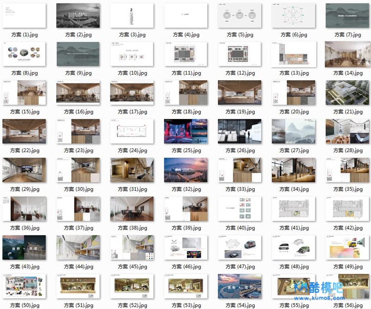Select the green car thumbnail 方案 (48).jpg
Viewport: 371px width, 309px height.
click(x=293, y=247)
